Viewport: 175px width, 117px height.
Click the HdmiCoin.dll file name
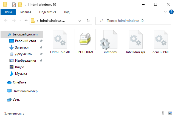click(60, 52)
